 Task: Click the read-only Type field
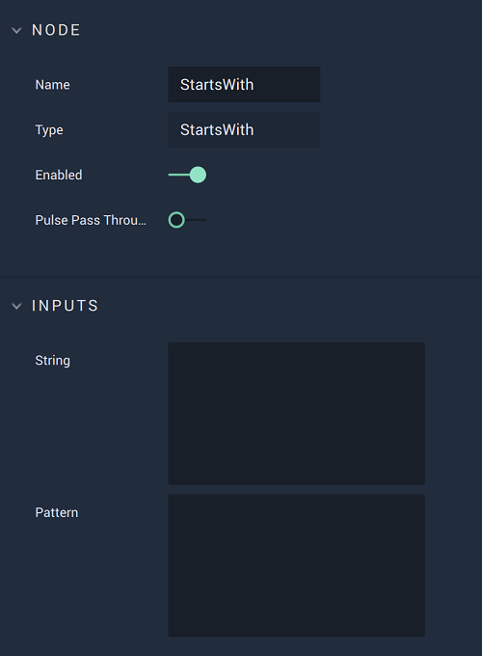tap(244, 129)
